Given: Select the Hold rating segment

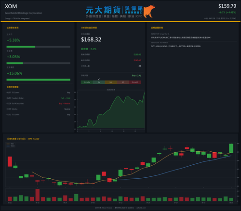Looking at the screenshot, I should [111, 82].
